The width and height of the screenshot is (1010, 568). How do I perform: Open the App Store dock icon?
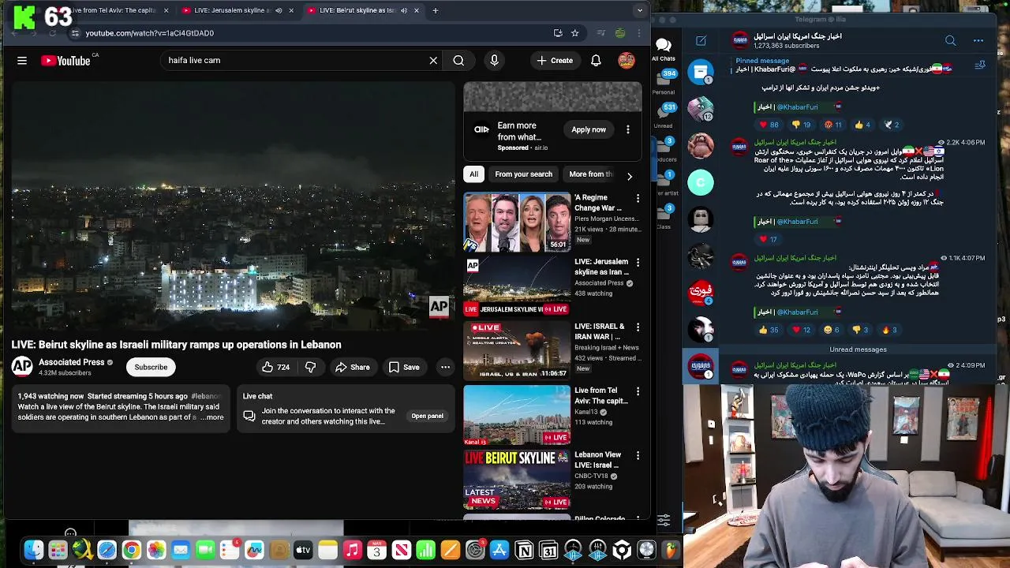pos(499,550)
